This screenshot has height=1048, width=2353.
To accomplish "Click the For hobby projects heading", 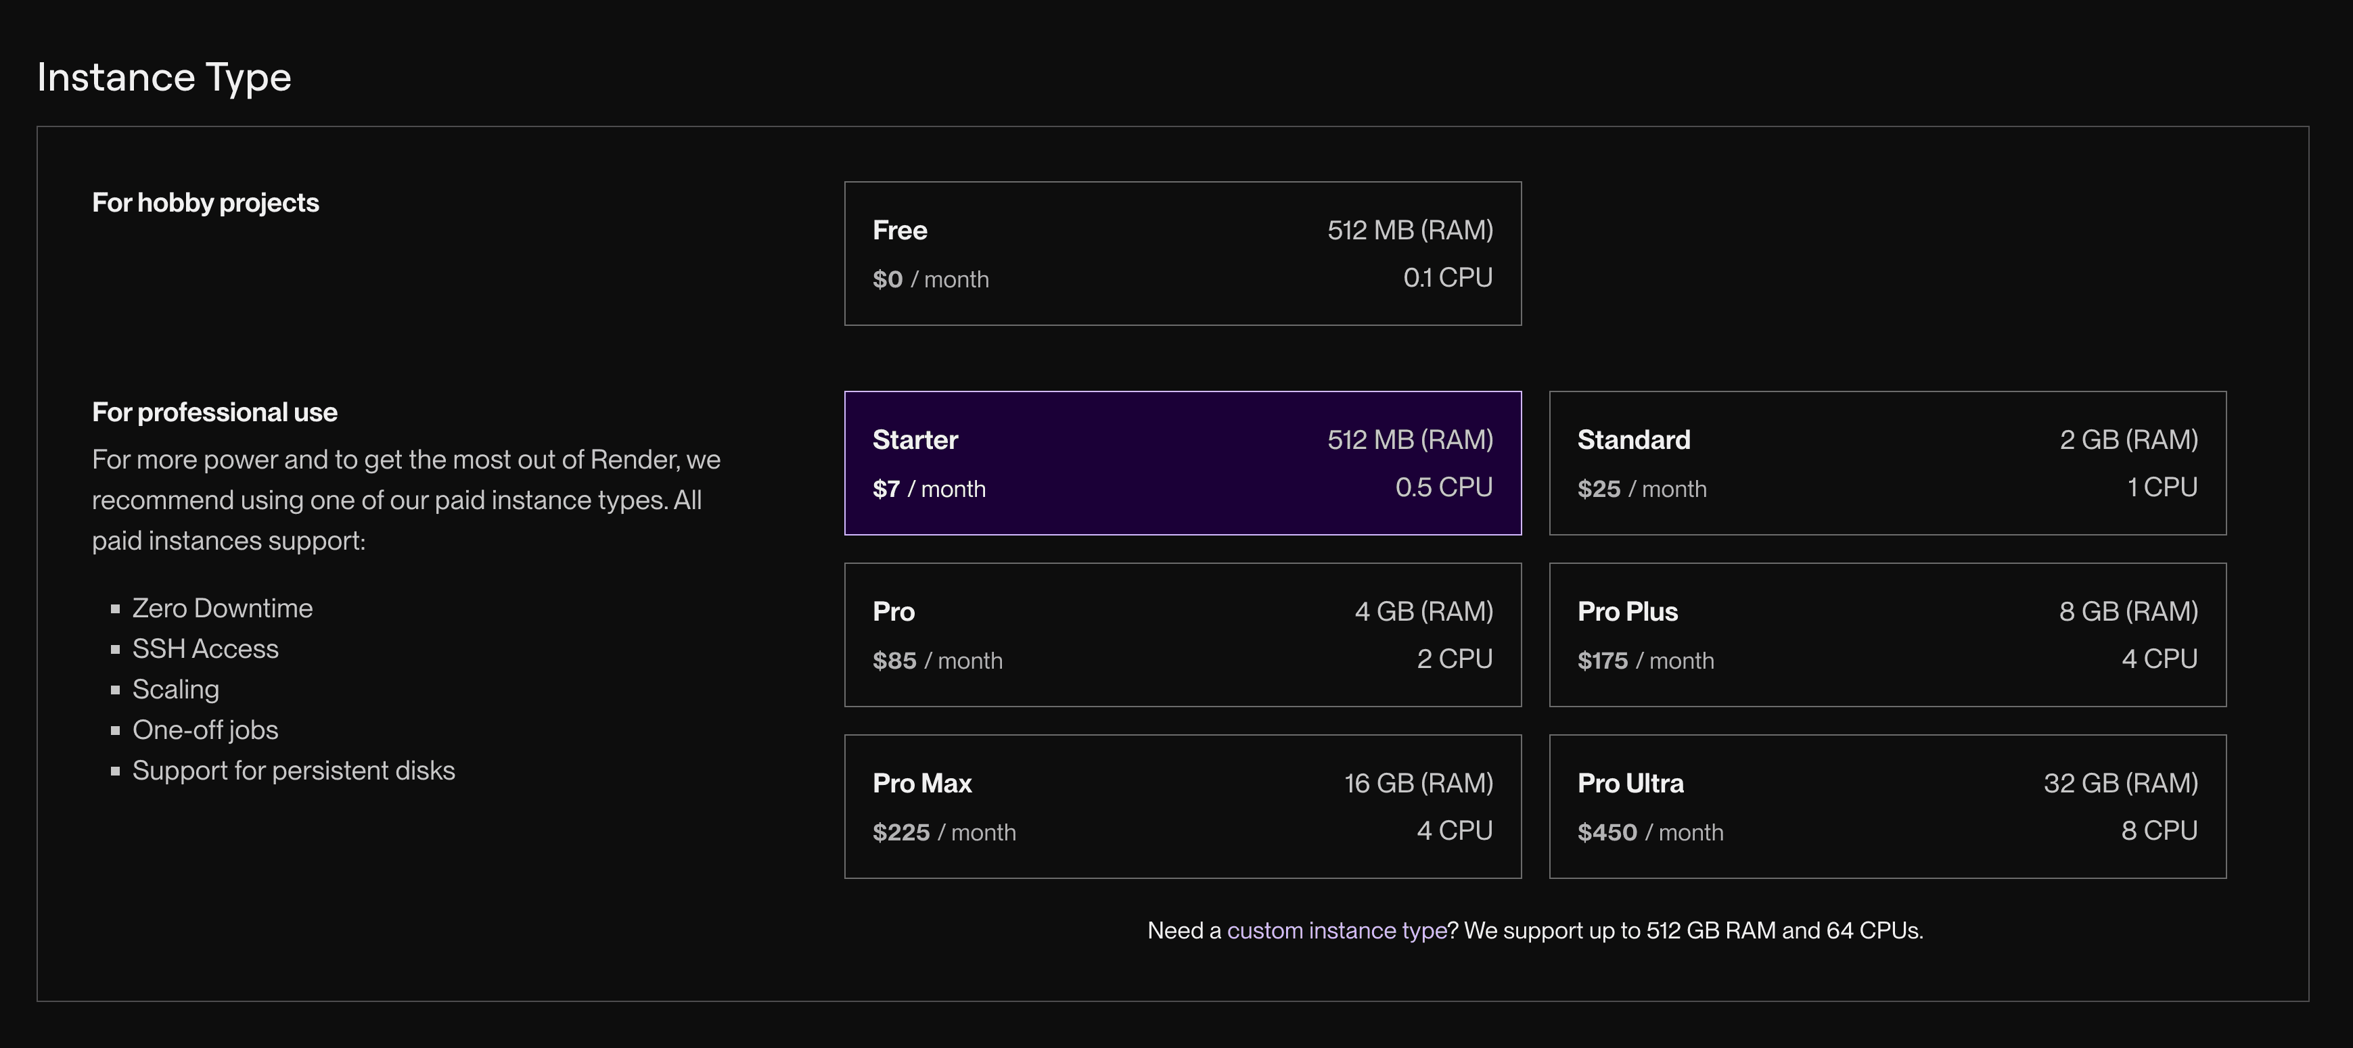I will [x=206, y=203].
